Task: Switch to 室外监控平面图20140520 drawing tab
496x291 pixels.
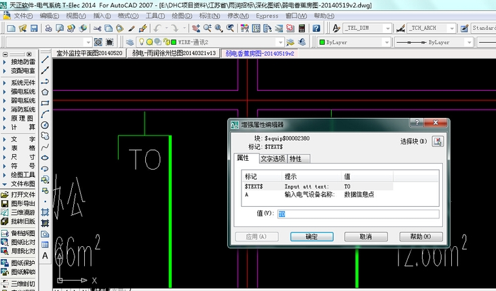Action: 89,53
